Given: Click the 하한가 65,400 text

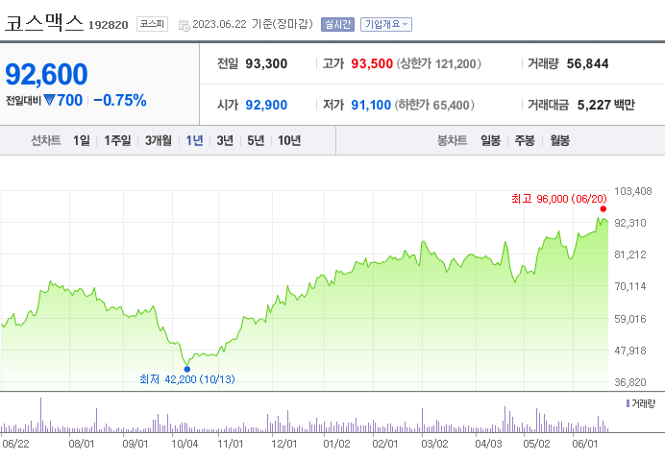Looking at the screenshot, I should (x=434, y=105).
